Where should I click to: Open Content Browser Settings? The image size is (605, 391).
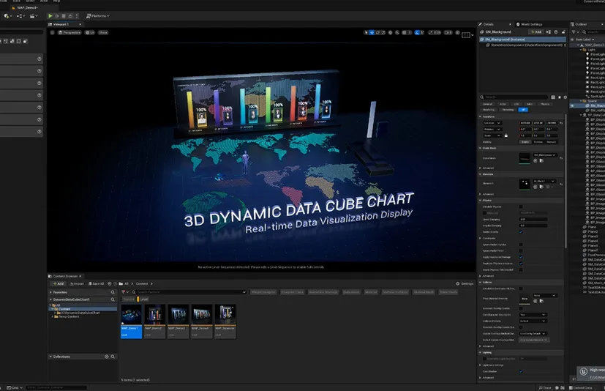(x=465, y=283)
